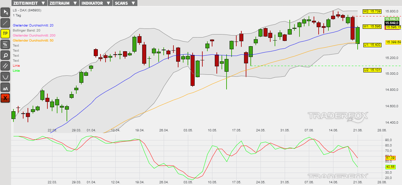Image resolution: width=402 pixels, height=185 pixels.
Task: Open the ZEITRAUM dropdown menu
Action: pos(64,3)
